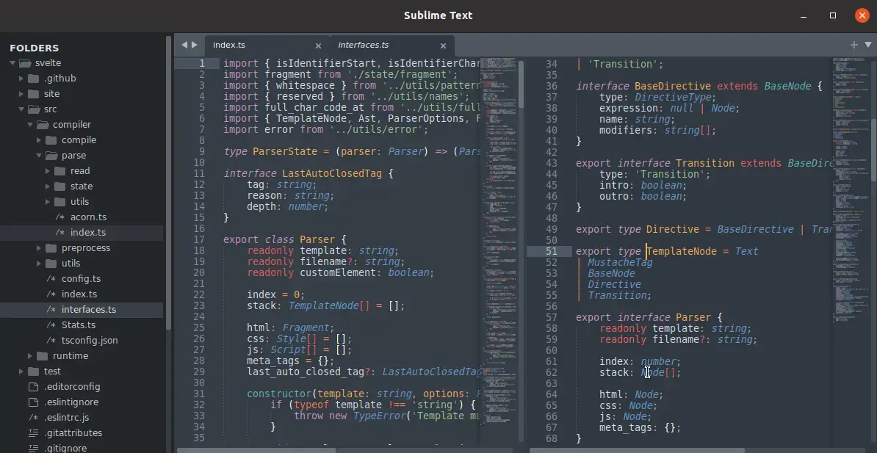This screenshot has width=877, height=453.
Task: Click the file icon beside config.ts
Action: click(51, 278)
